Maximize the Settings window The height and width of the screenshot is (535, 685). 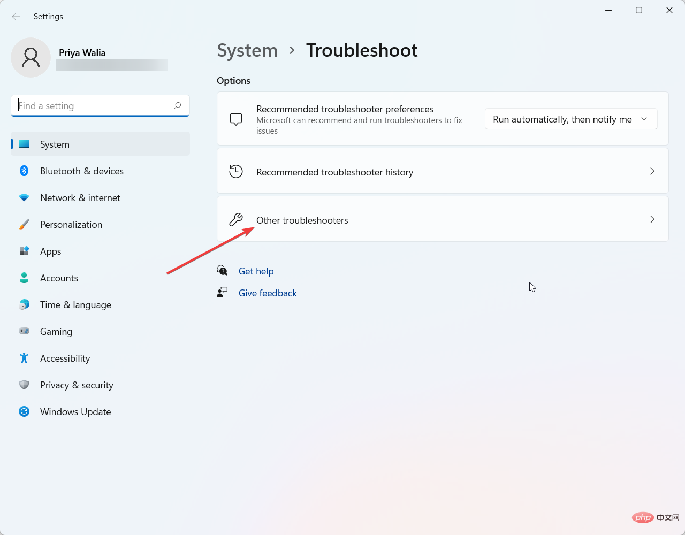639,10
